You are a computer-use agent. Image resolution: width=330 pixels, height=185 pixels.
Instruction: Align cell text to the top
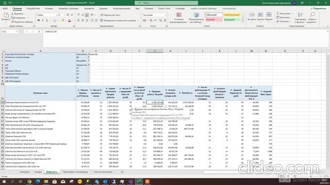click(78, 15)
